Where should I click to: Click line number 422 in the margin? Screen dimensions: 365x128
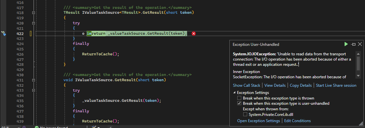point(20,34)
